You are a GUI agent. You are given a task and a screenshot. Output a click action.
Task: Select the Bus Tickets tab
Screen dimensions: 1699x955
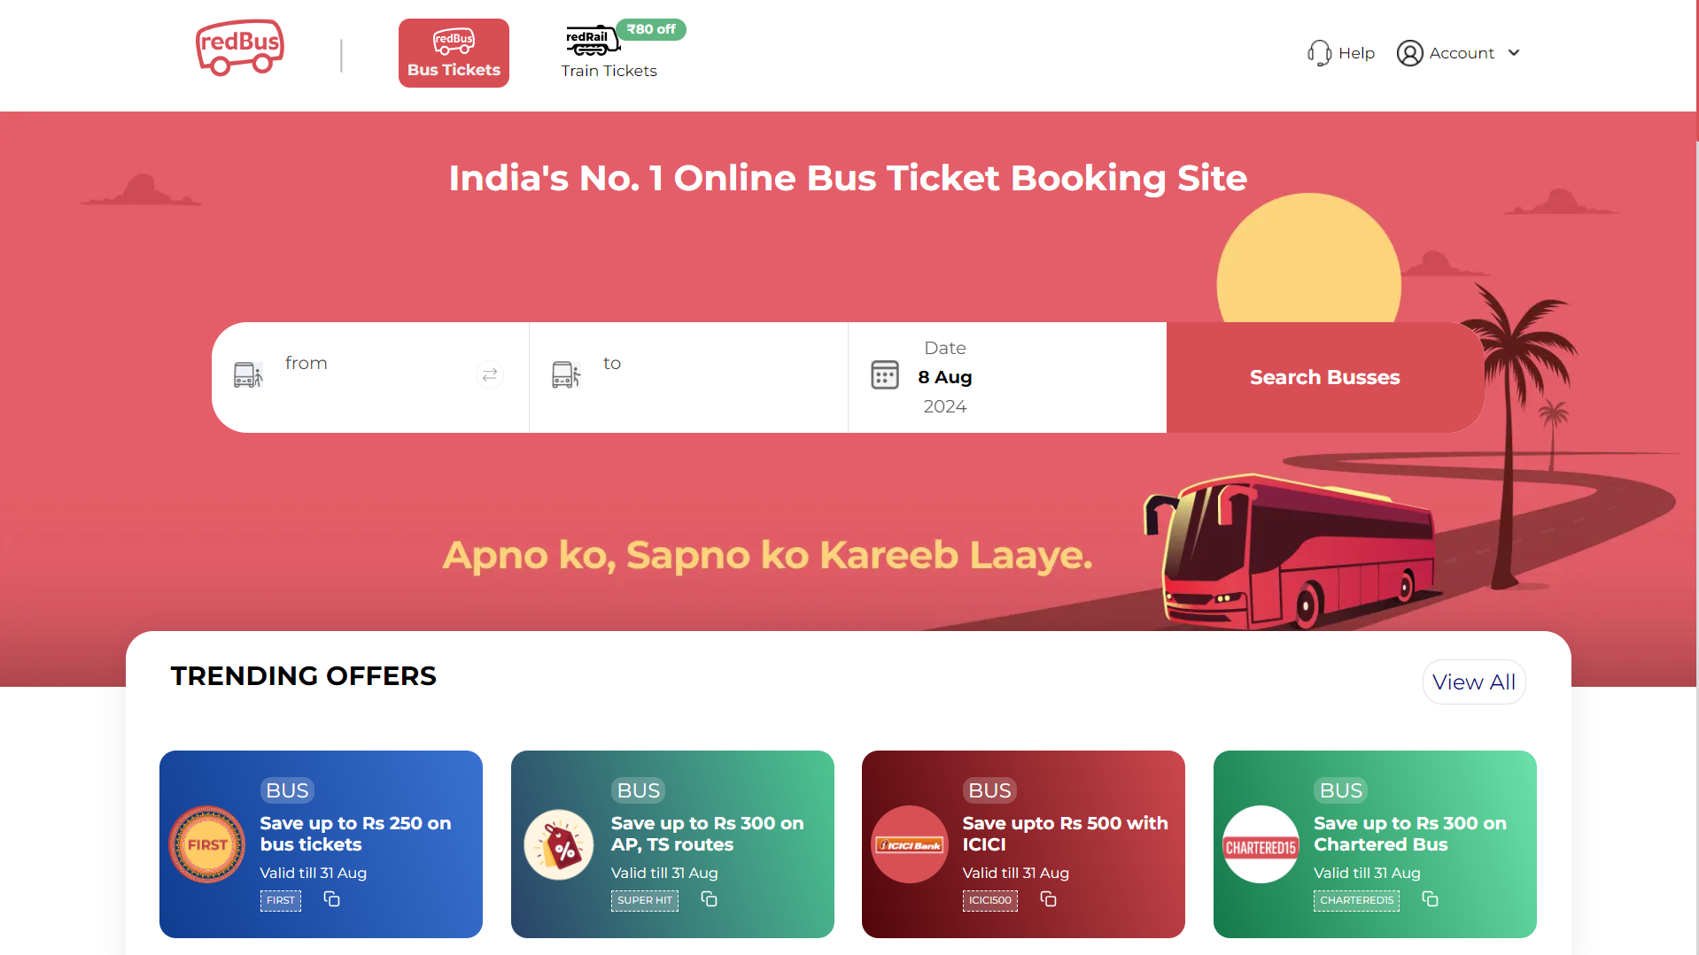[x=454, y=53]
